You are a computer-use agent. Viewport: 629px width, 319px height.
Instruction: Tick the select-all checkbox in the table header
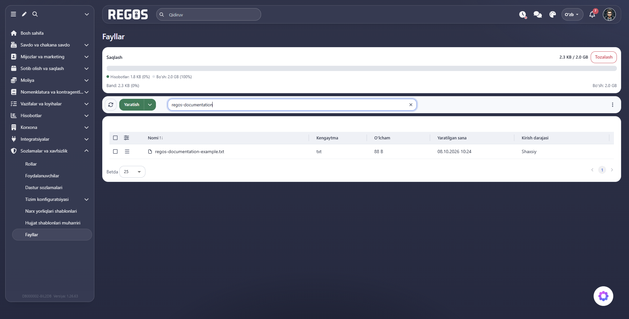115,138
